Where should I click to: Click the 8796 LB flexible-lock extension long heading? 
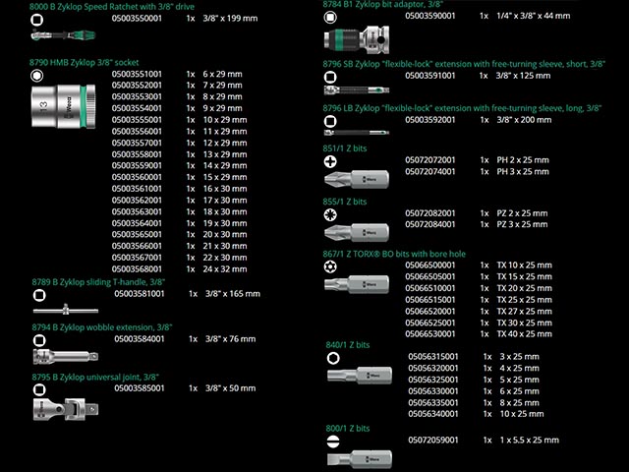tap(462, 108)
